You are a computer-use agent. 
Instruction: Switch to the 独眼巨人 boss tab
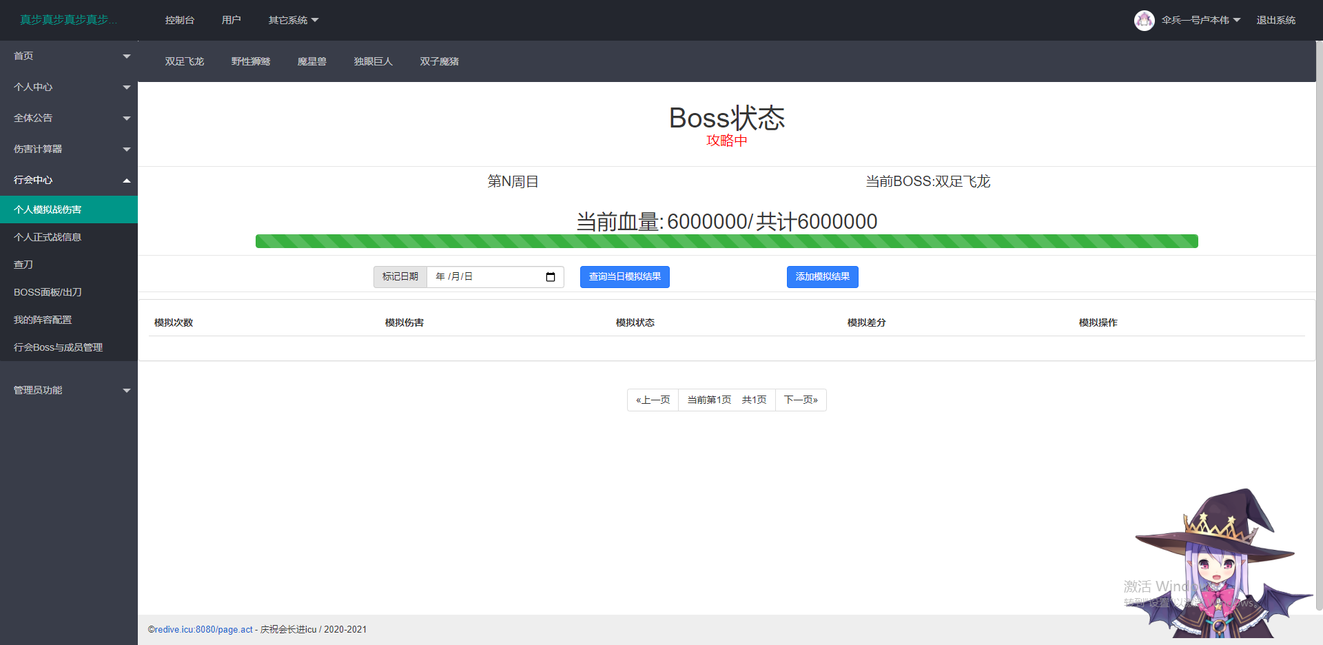tap(373, 61)
